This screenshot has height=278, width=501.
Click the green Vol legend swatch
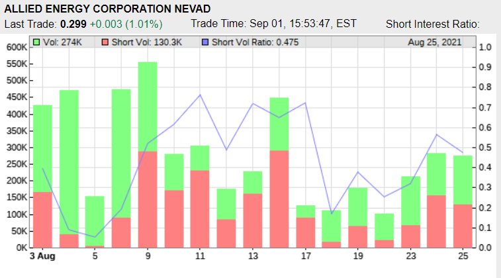click(36, 42)
